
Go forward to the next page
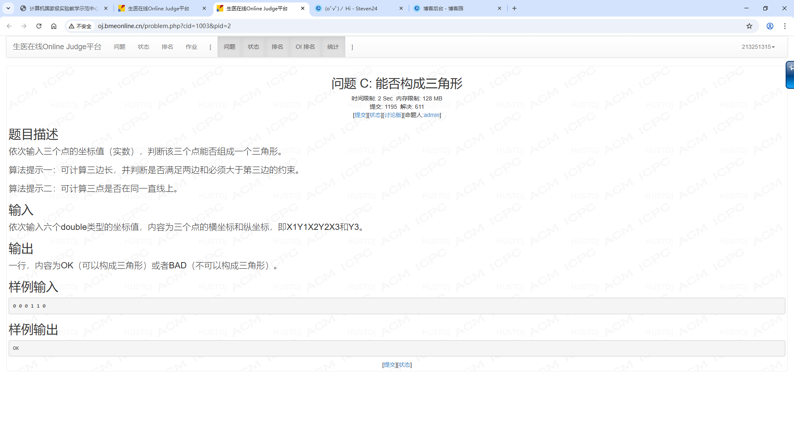coord(24,26)
